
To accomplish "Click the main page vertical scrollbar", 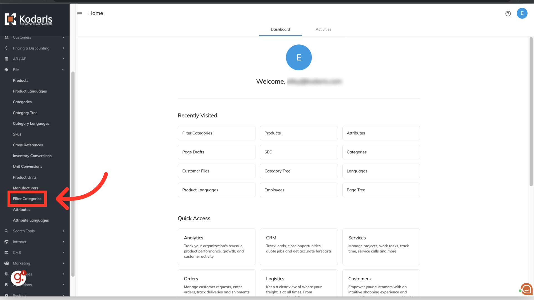I will [531, 111].
